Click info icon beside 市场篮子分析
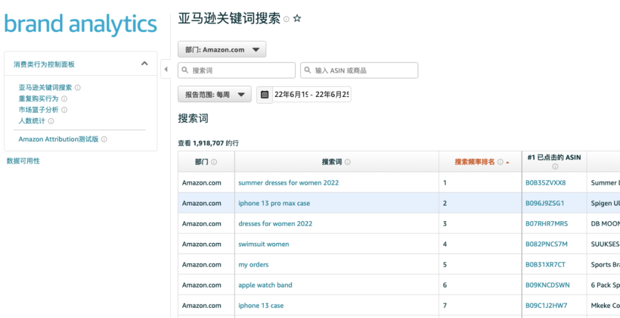This screenshot has height=318, width=620. click(64, 110)
